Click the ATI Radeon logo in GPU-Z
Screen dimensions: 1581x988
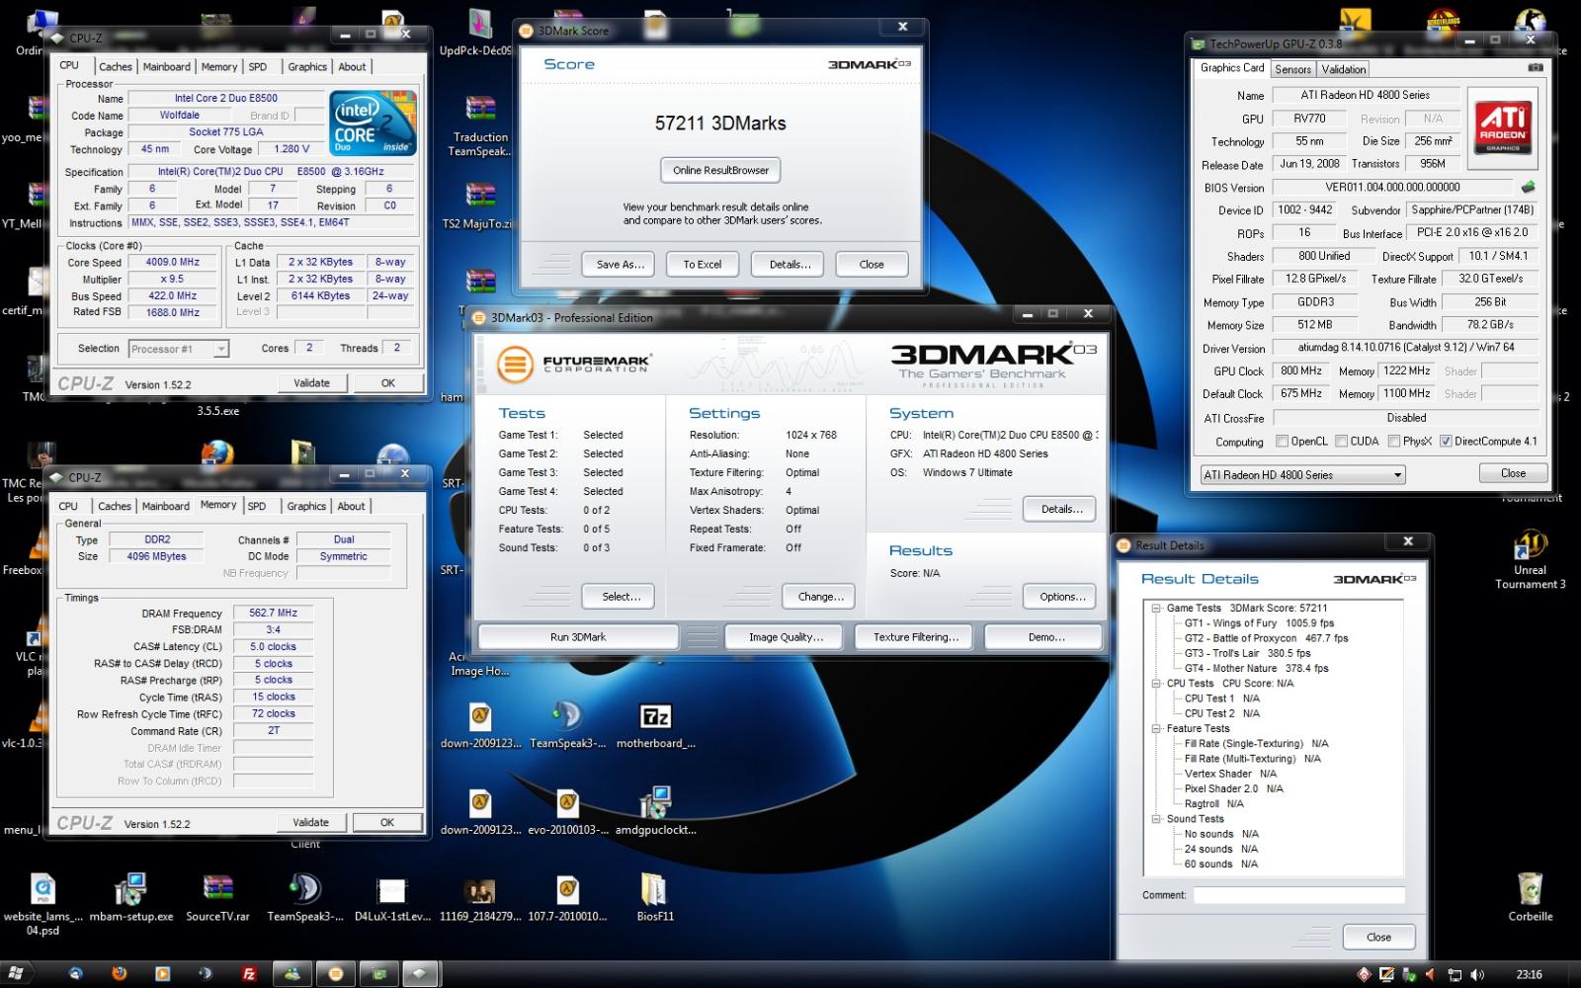[x=1503, y=127]
